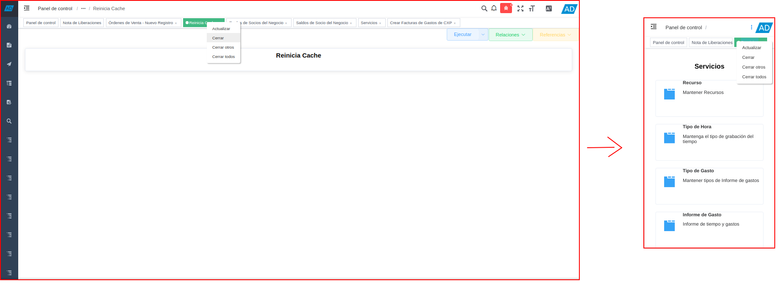
Task: Expand the breadcrumb ellipsis before Reinicia Cache
Action: click(83, 8)
